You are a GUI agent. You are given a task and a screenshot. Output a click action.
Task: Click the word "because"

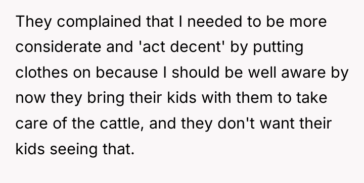point(127,73)
